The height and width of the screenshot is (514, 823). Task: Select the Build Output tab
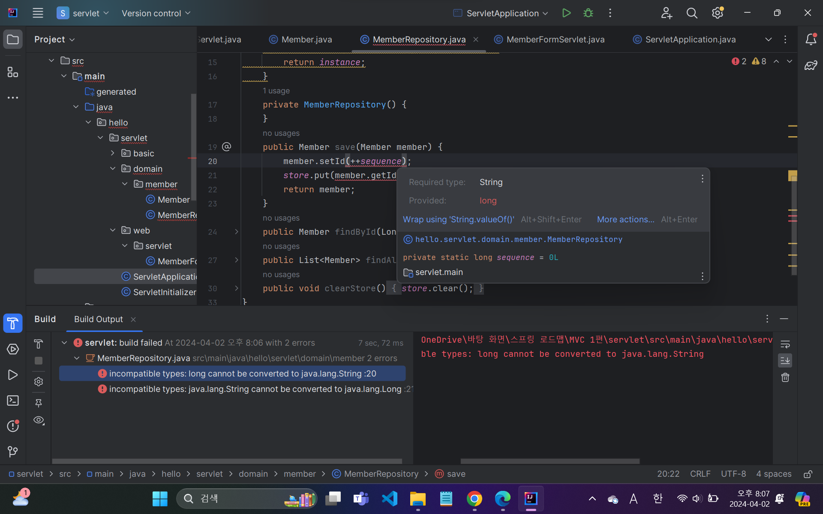[99, 320]
